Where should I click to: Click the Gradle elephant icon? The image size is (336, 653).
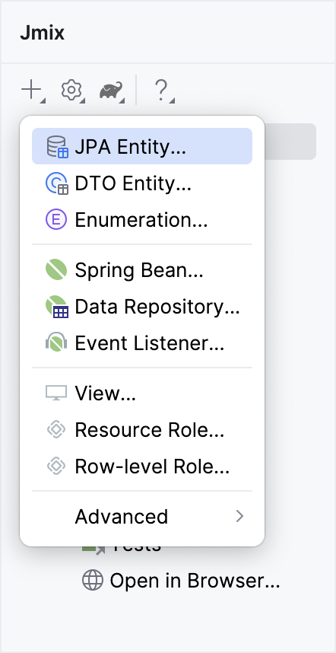(x=112, y=91)
